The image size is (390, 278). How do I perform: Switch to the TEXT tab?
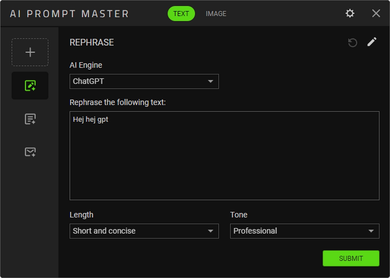181,14
